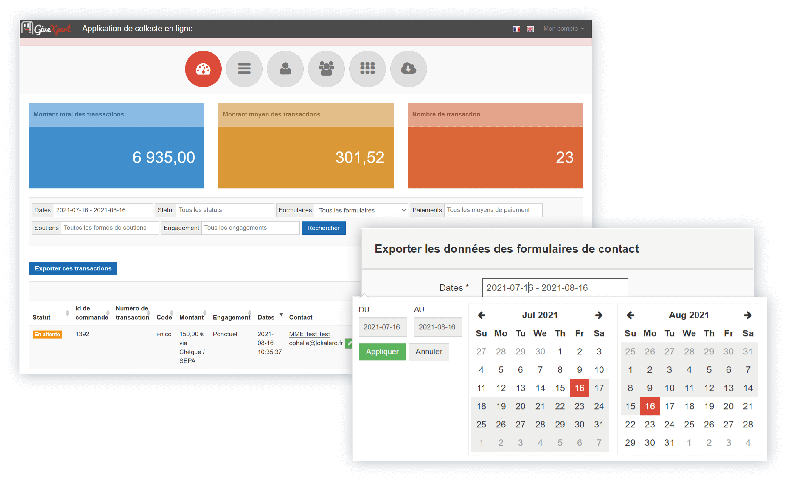Screen dimensions: 792x482
Task: Click the AU end date field
Action: [438, 327]
